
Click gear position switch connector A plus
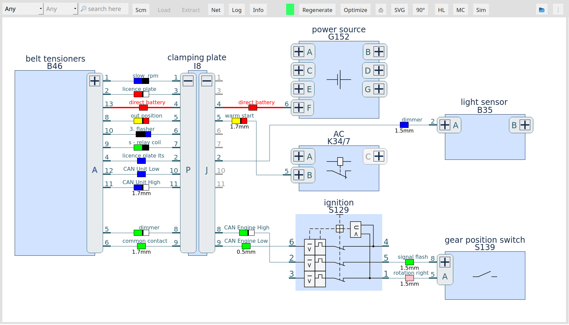pyautogui.click(x=445, y=262)
